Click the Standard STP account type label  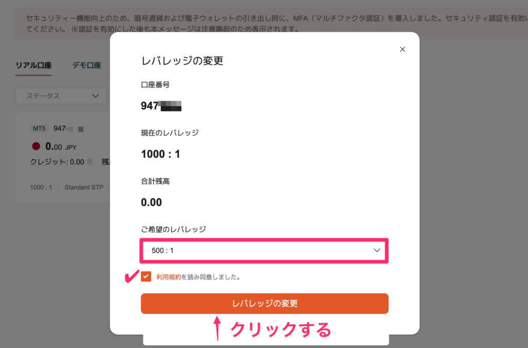[84, 187]
